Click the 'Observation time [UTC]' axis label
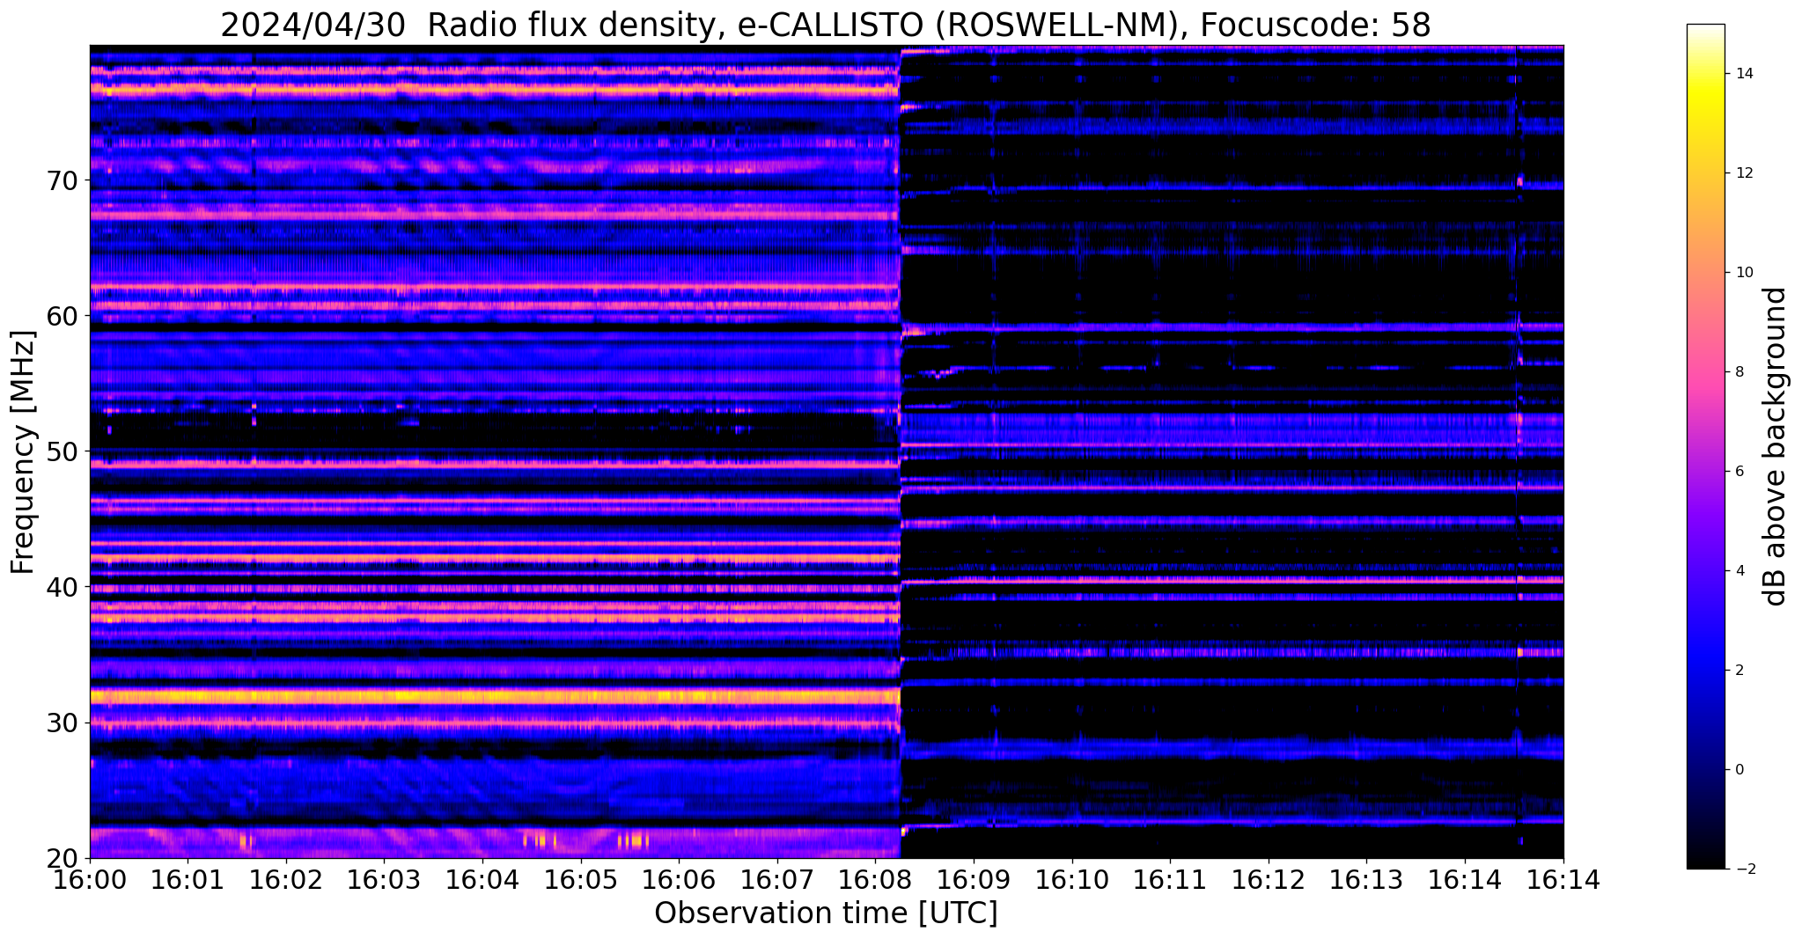1802x939 pixels. [x=826, y=913]
